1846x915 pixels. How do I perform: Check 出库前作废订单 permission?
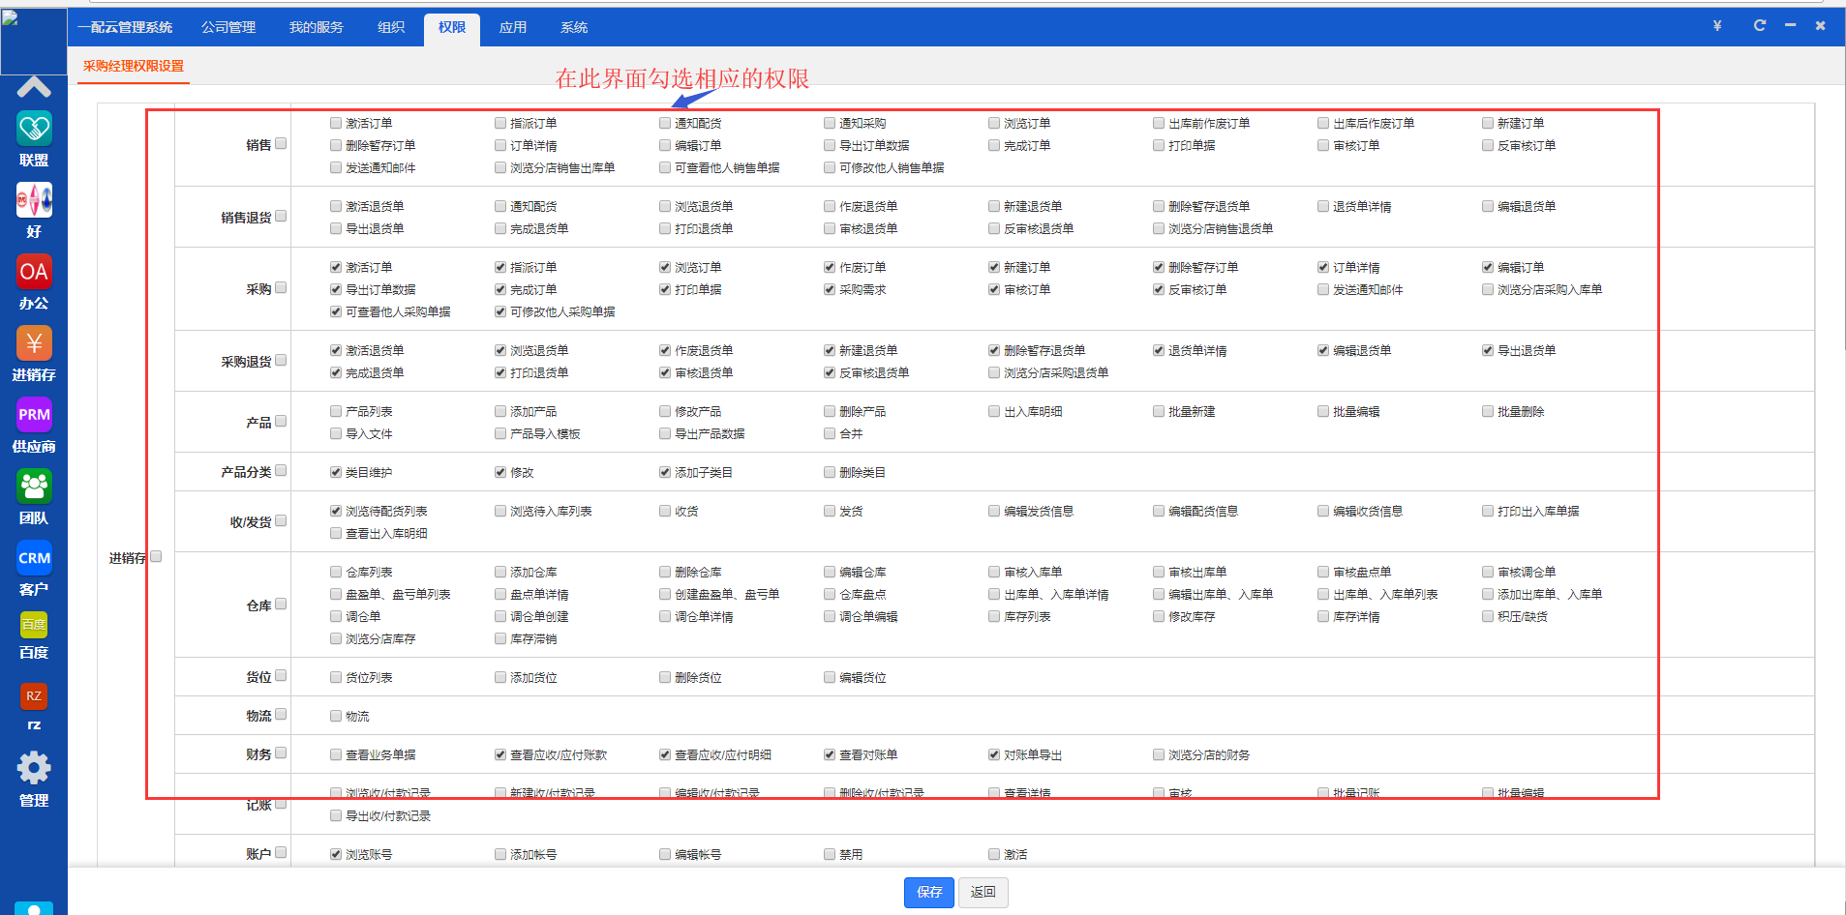[1159, 123]
